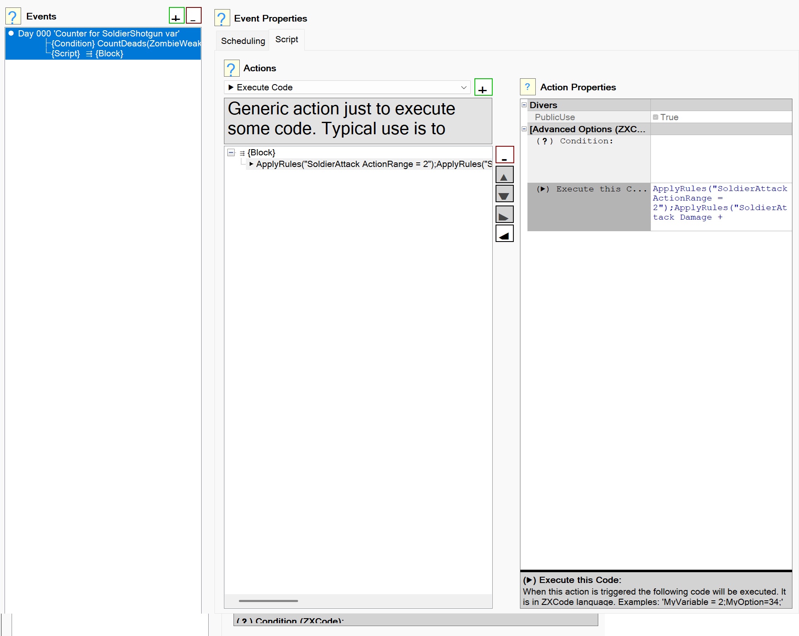Open the Events help question mark
The height and width of the screenshot is (636, 799).
(13, 17)
